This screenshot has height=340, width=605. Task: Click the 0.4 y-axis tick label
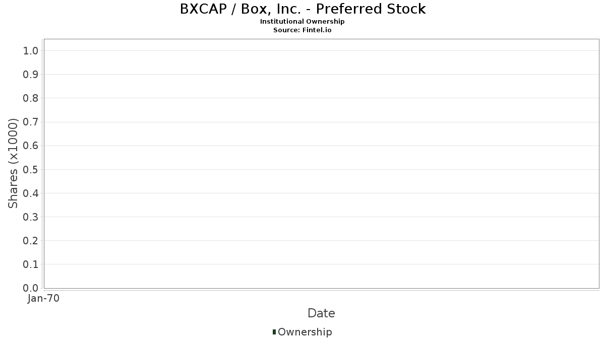click(x=31, y=193)
